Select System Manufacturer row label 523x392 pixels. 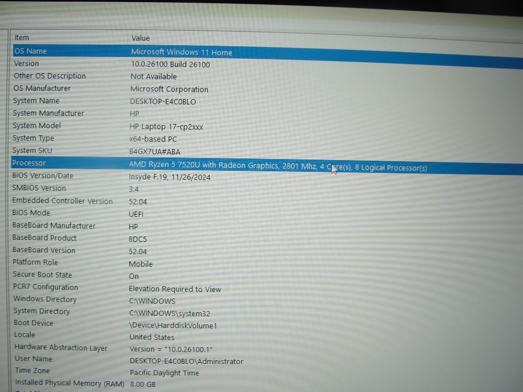click(48, 113)
